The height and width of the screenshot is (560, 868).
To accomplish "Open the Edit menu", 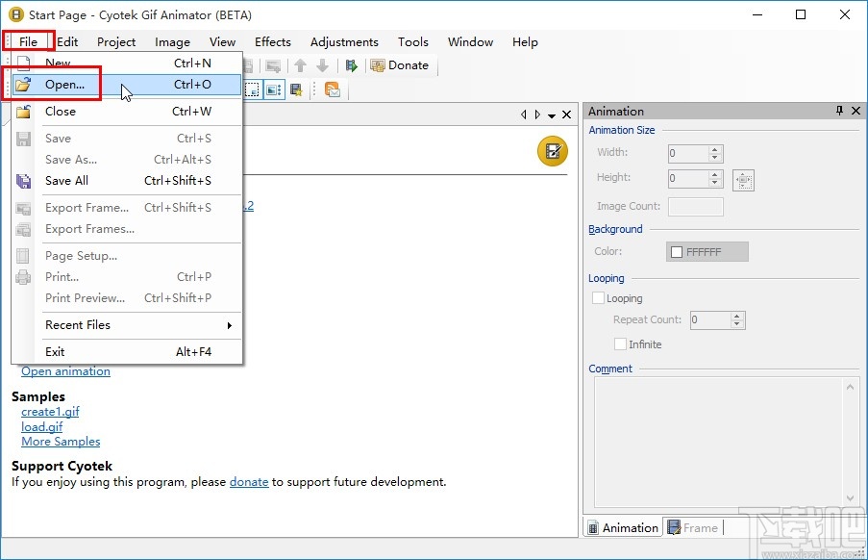I will [x=67, y=42].
